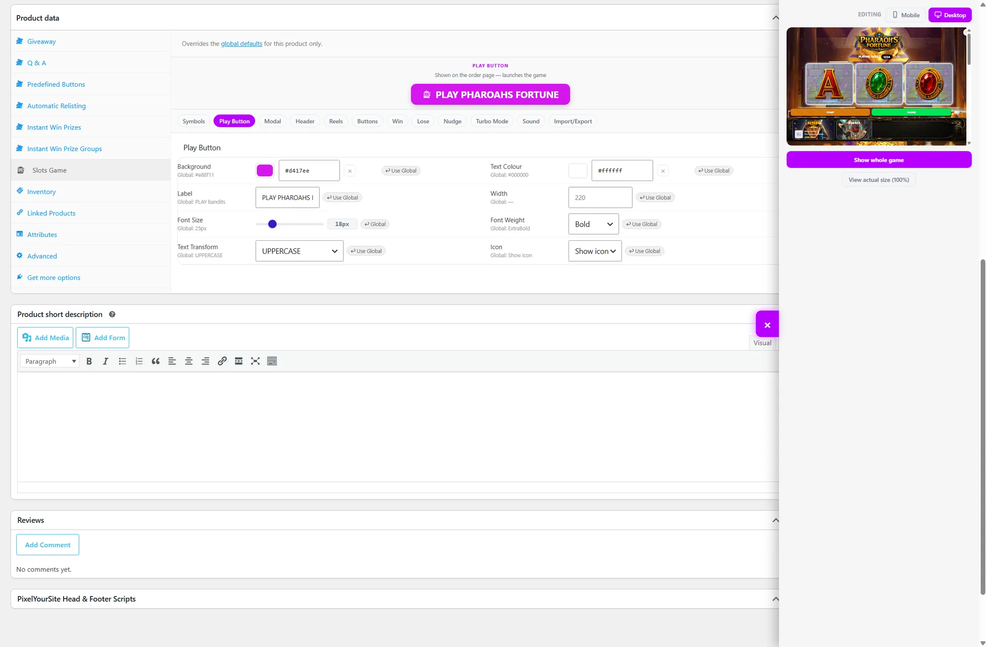Click the white Text Colour swatch
The height and width of the screenshot is (647, 987).
pos(577,171)
